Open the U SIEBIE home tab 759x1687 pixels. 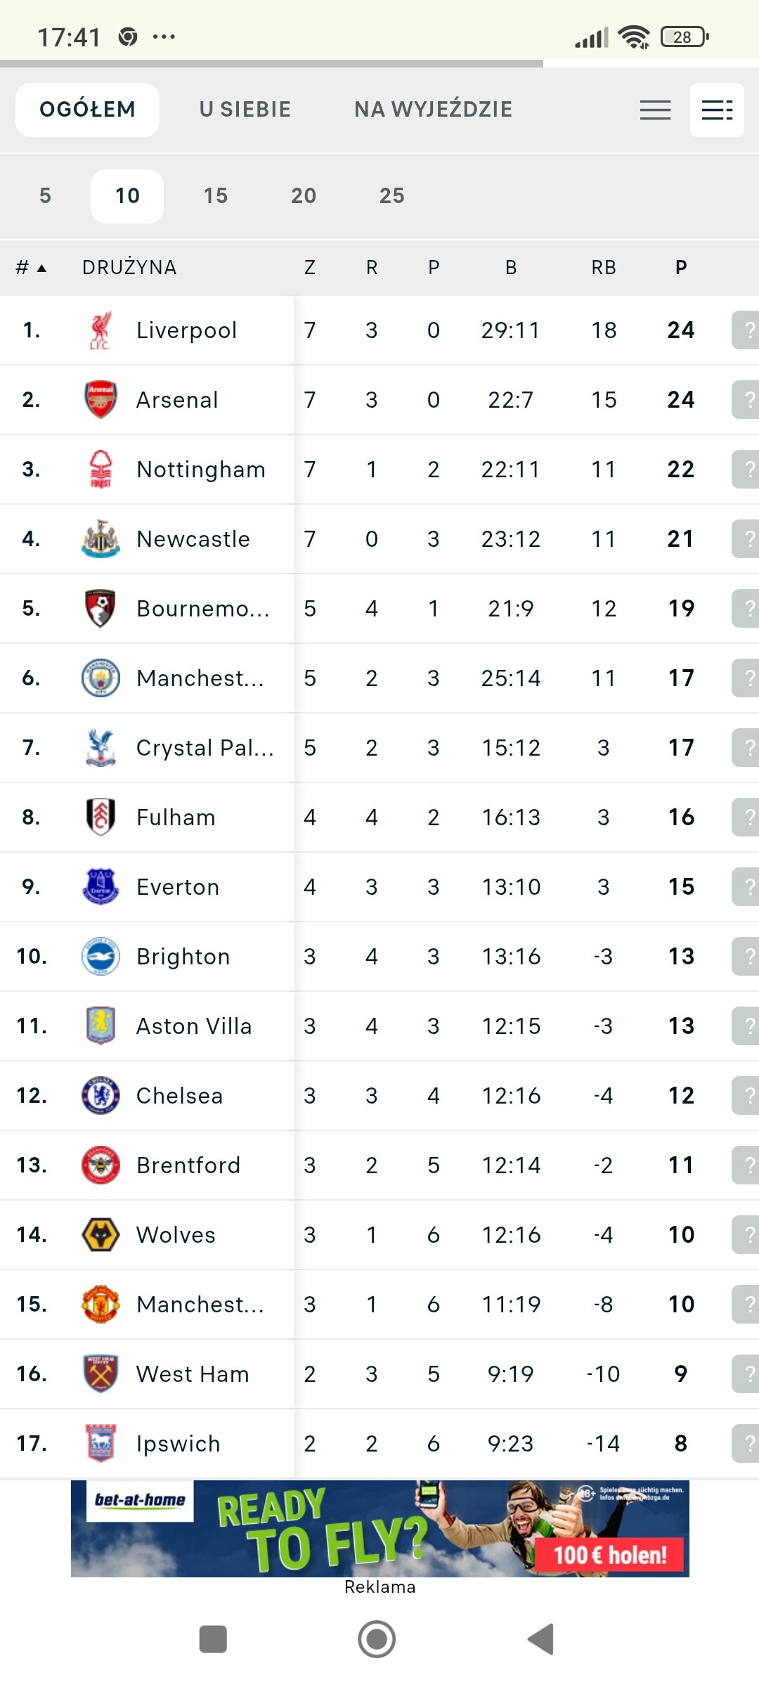pyautogui.click(x=245, y=110)
